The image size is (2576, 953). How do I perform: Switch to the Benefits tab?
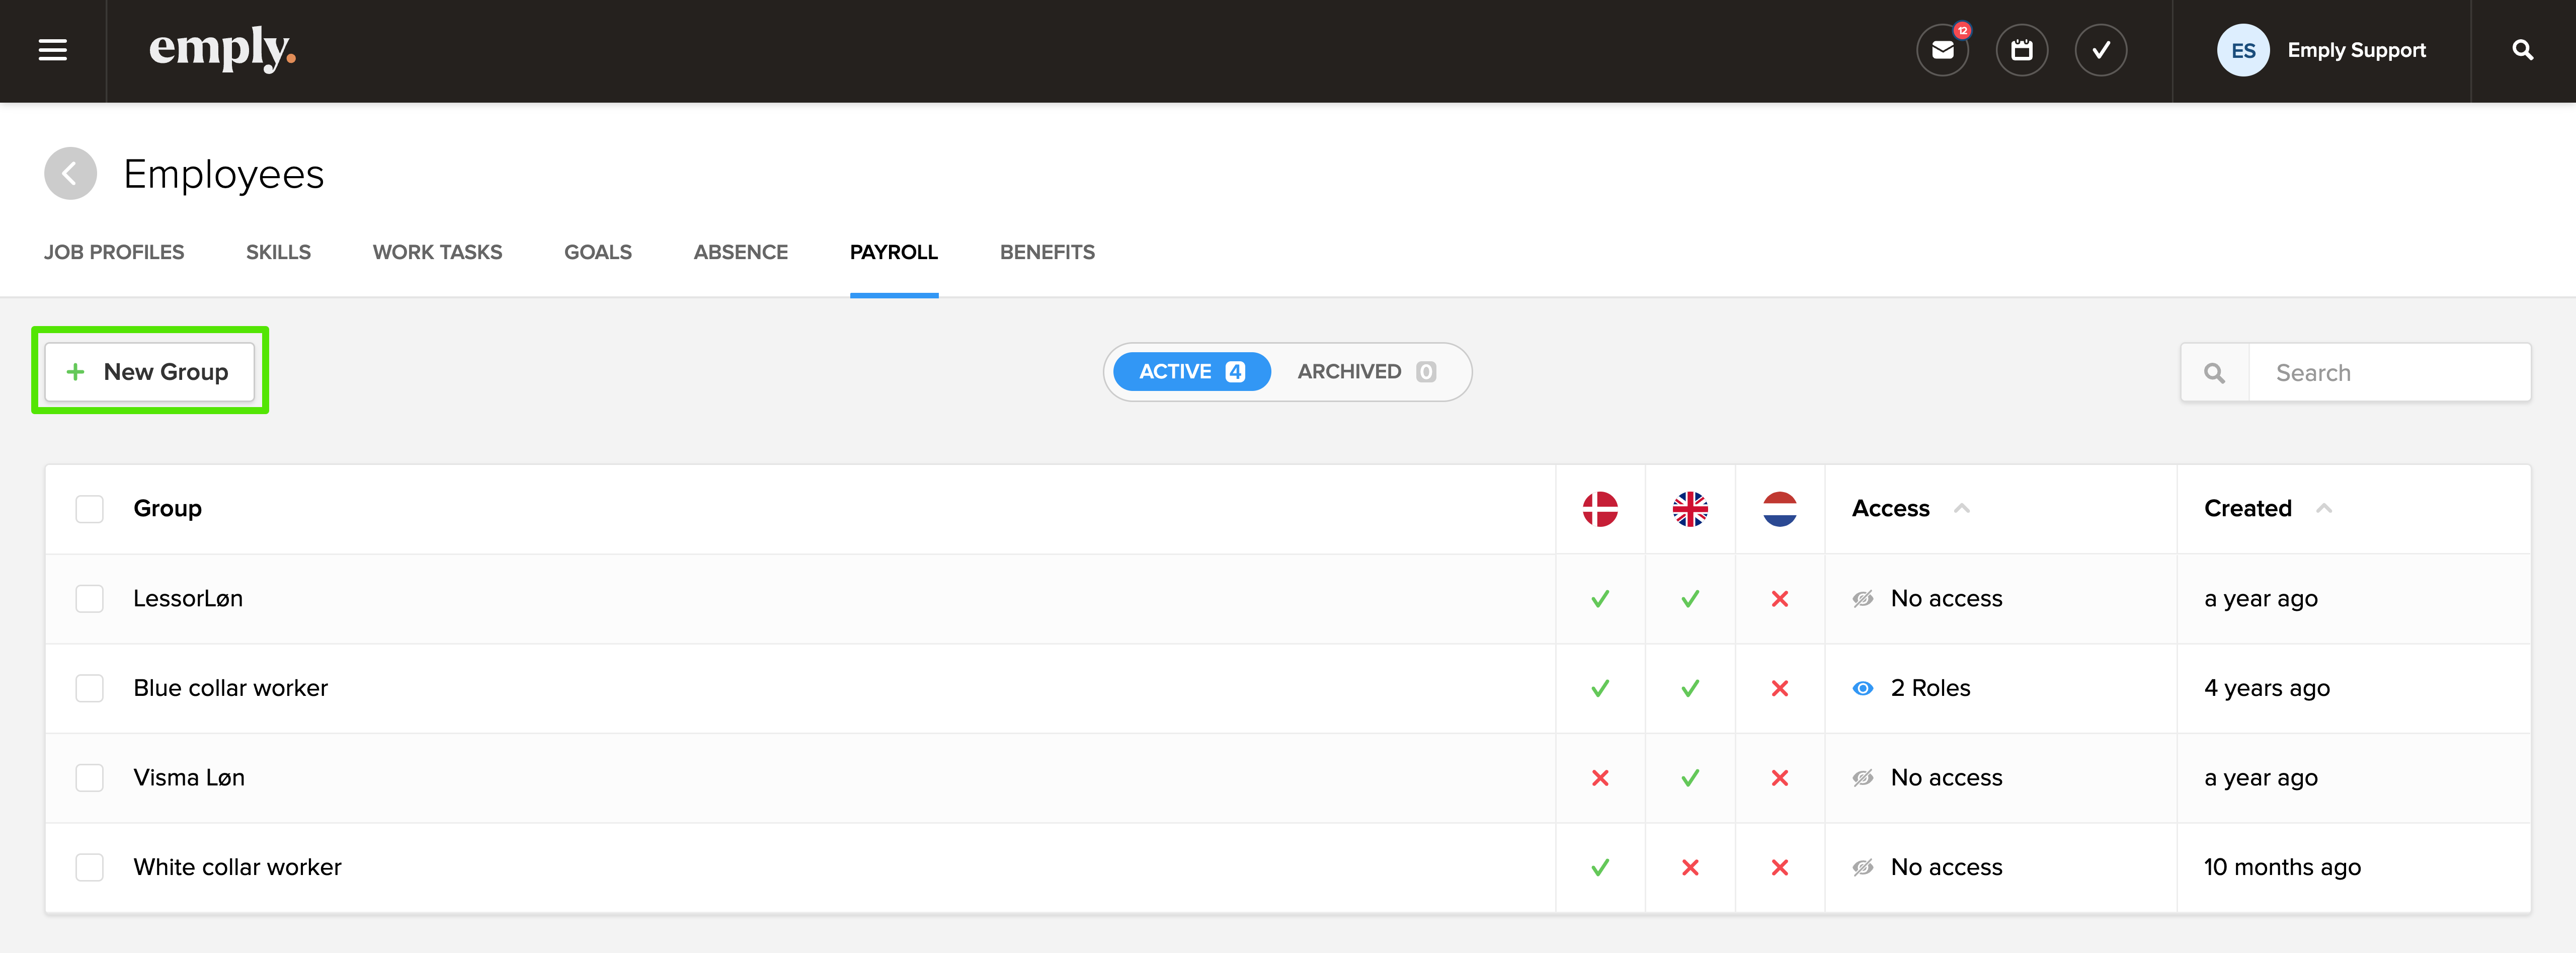coord(1047,253)
